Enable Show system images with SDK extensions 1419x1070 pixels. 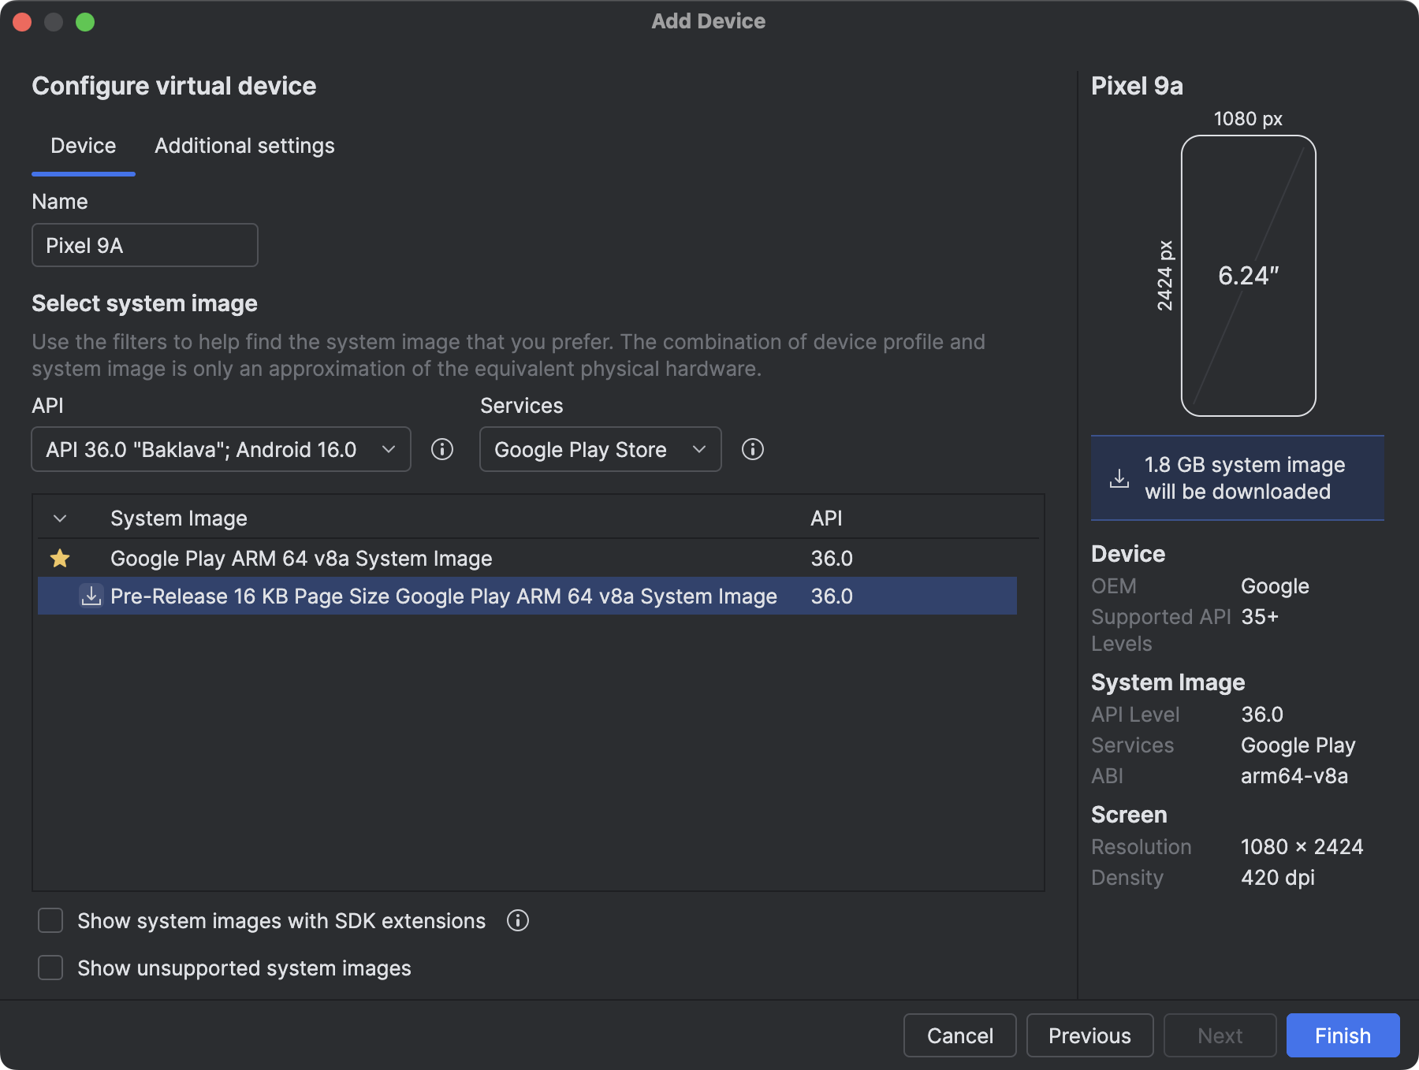[x=51, y=920]
